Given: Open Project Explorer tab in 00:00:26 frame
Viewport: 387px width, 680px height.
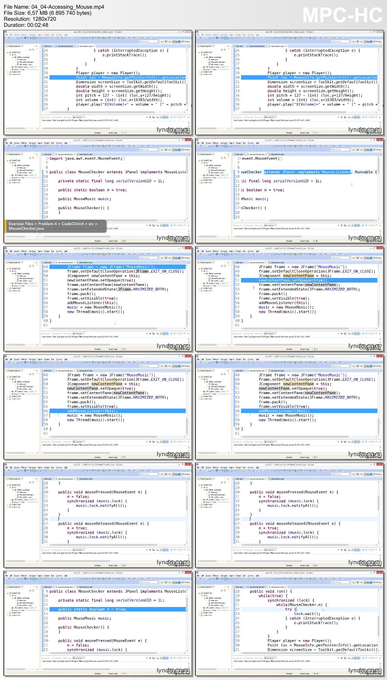Looking at the screenshot, I should [206, 46].
